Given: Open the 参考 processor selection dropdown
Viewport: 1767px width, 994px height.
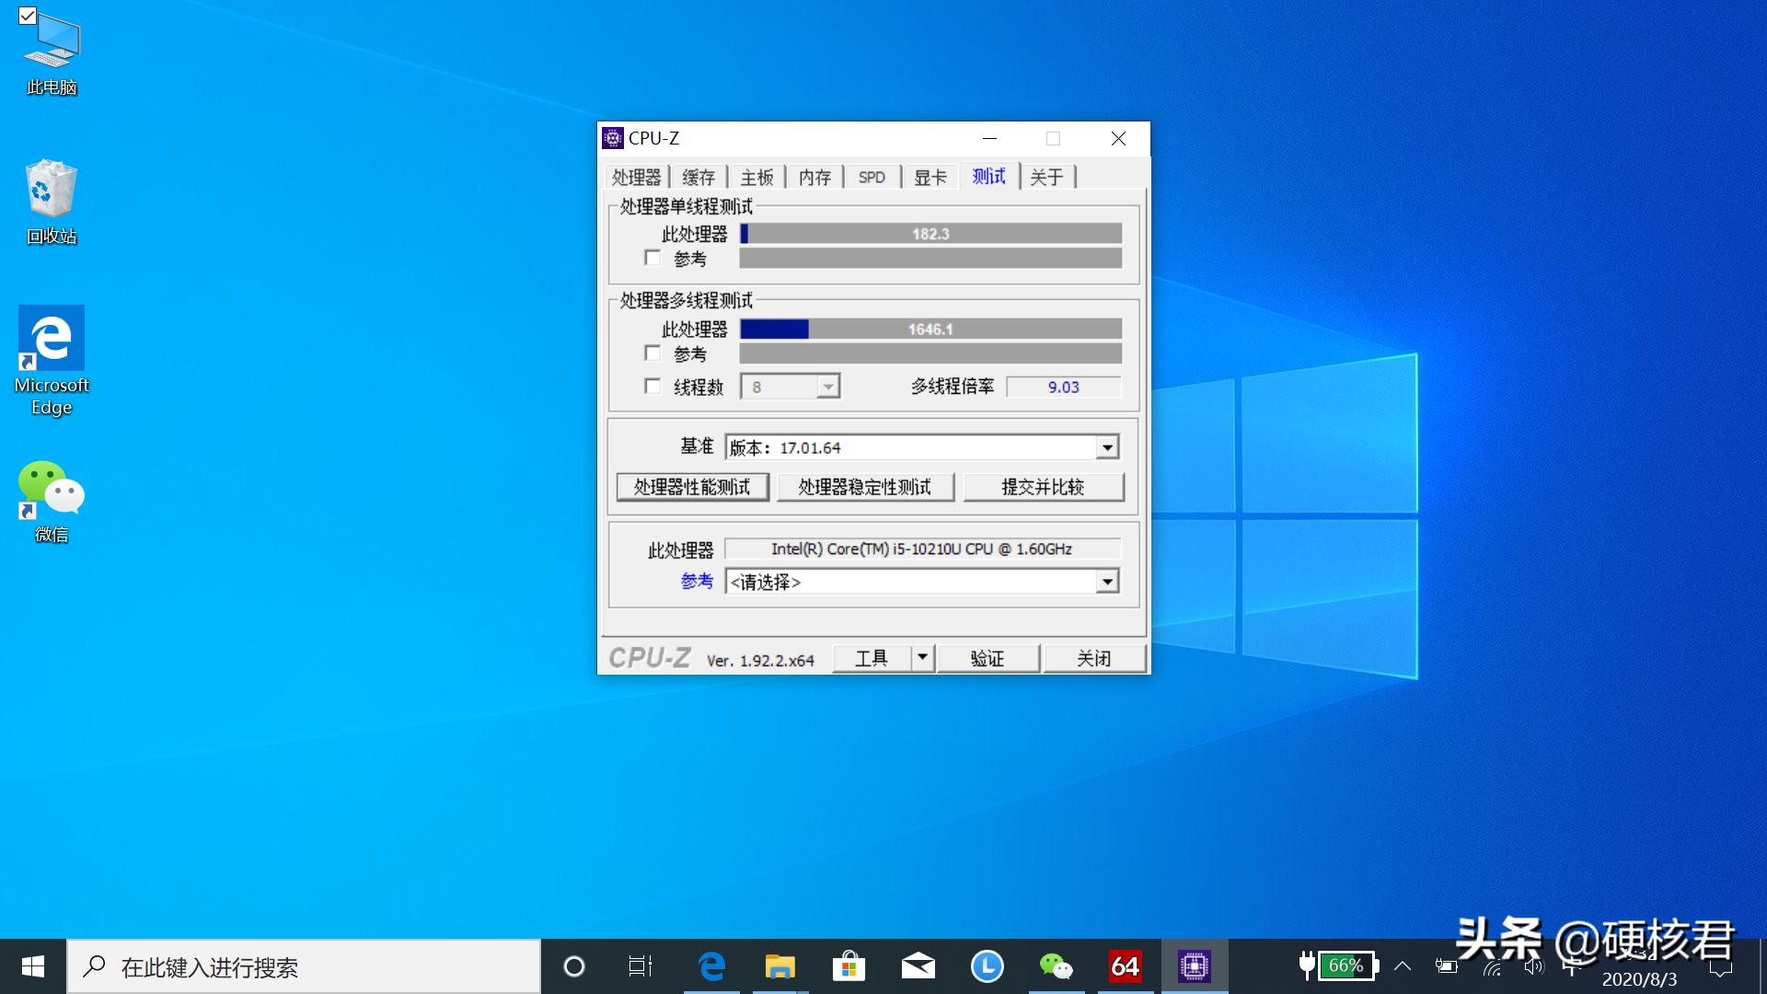Looking at the screenshot, I should click(1107, 582).
